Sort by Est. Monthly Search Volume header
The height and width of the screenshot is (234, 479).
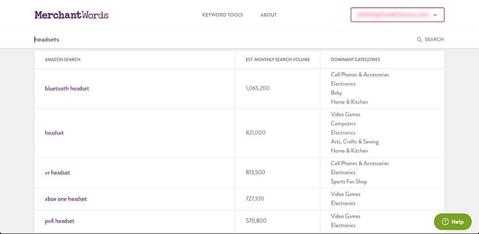(278, 59)
